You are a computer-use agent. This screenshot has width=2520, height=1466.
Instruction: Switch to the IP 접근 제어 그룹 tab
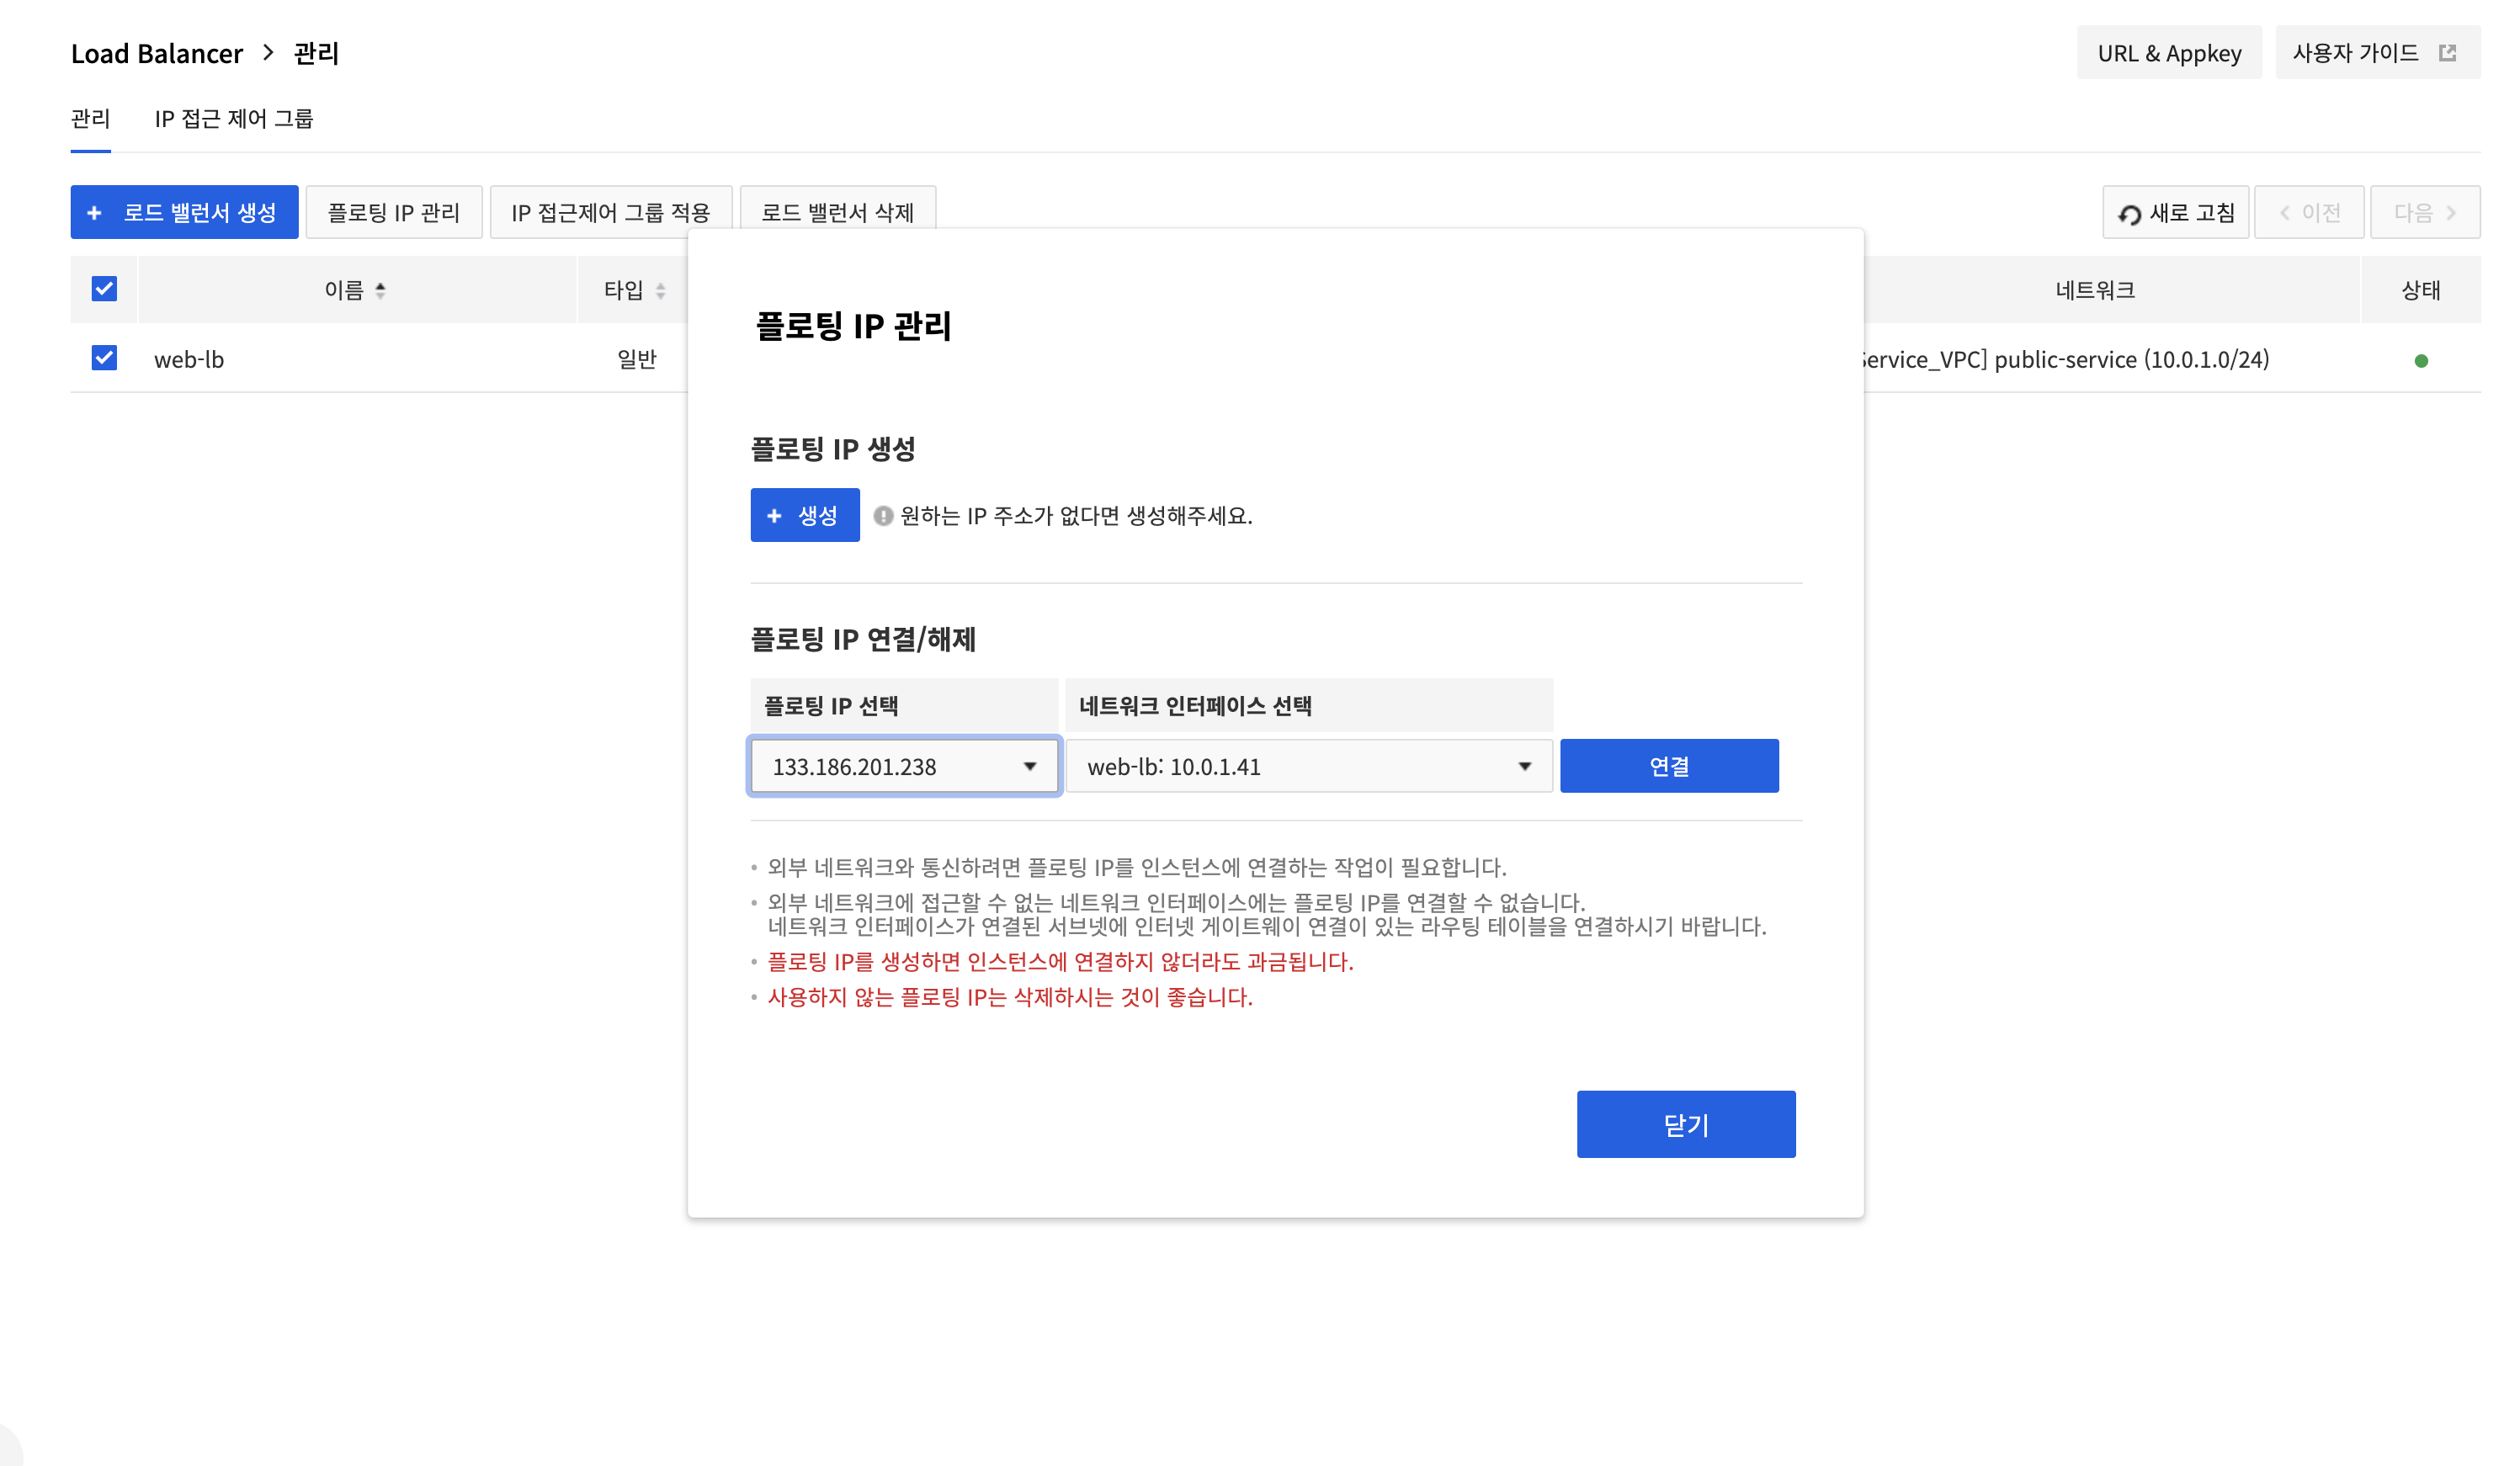tap(234, 118)
